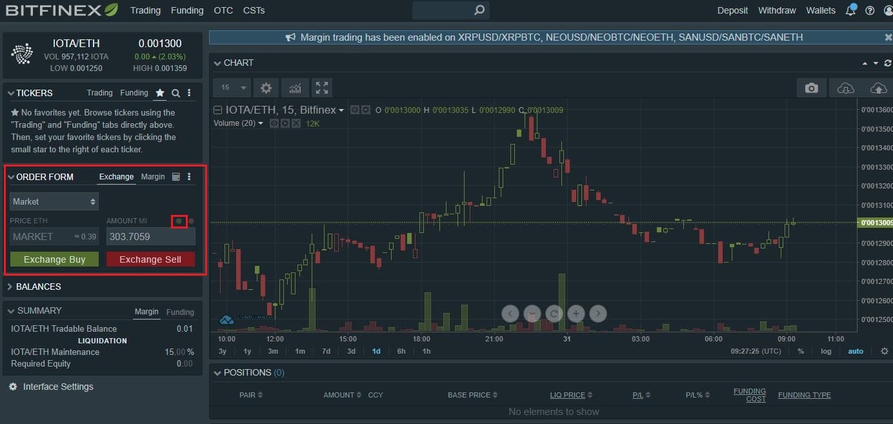Open the CSTs menu
Image resolution: width=893 pixels, height=424 pixels.
pyautogui.click(x=254, y=10)
